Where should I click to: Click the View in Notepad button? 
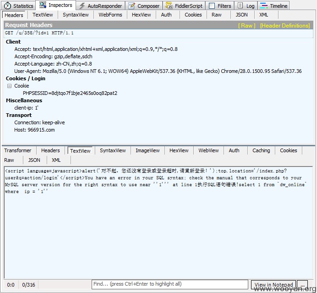pyautogui.click(x=273, y=285)
